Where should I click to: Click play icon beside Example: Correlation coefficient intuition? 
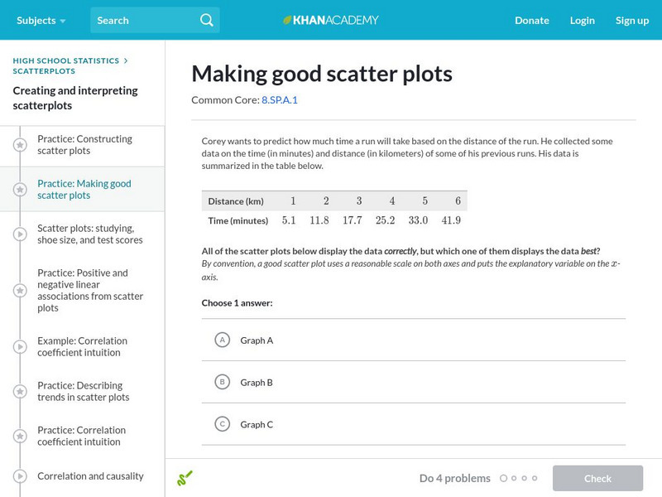tap(20, 347)
